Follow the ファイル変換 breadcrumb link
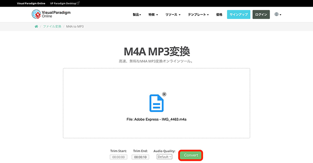This screenshot has width=313, height=163. coord(52,26)
